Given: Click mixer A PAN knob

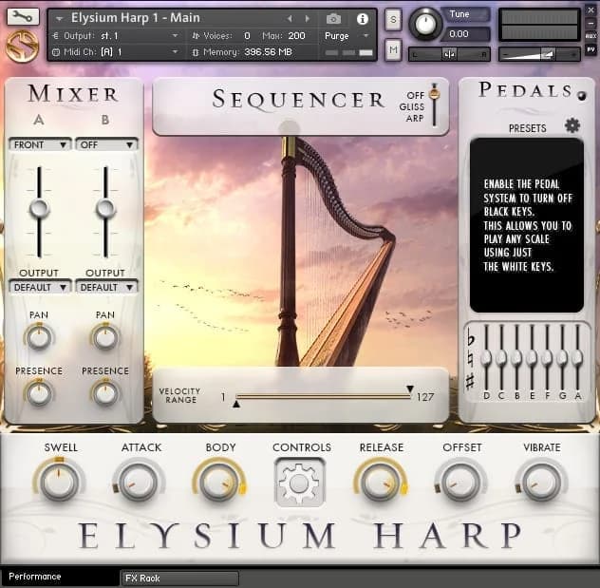Looking at the screenshot, I should click(39, 337).
